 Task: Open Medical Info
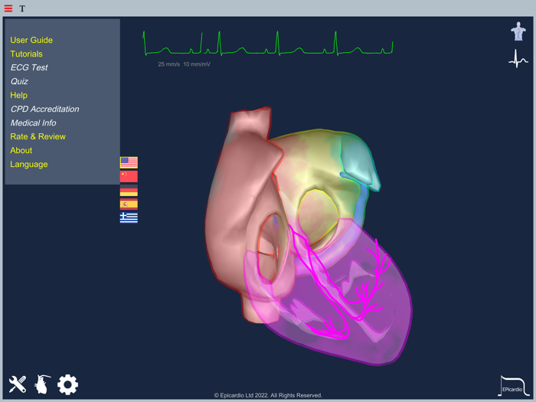click(33, 123)
